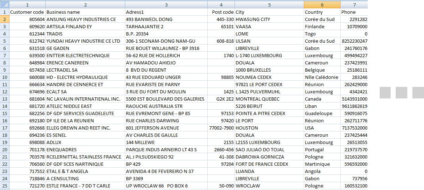Select row 2 header

point(4,19)
